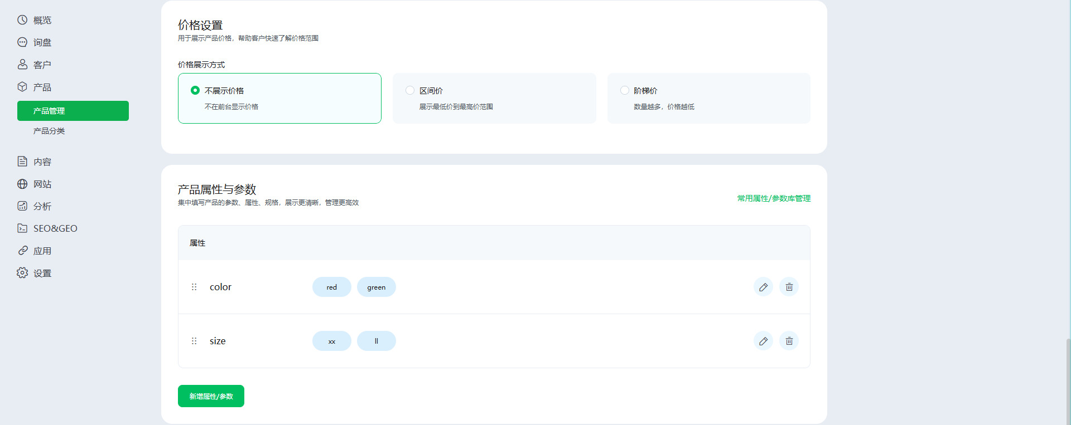Click the 内容 document icon

(22, 162)
